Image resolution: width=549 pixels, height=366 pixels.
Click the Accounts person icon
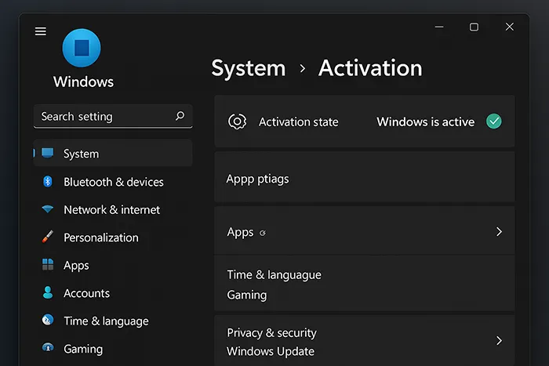tap(48, 292)
